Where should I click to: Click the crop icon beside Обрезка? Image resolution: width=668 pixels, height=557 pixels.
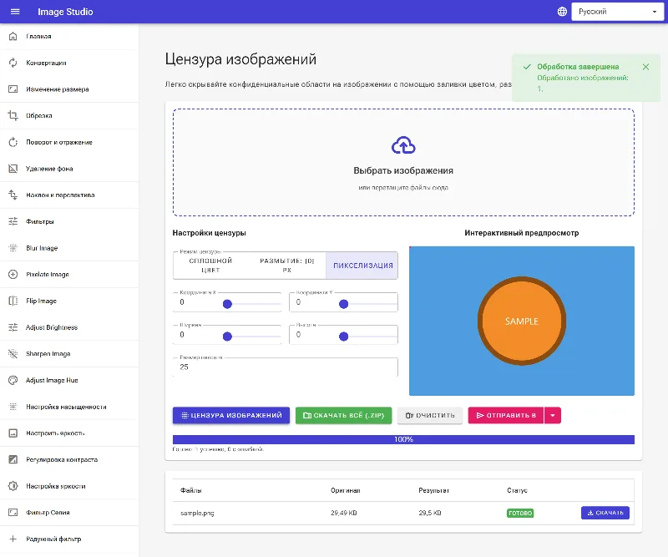point(13,115)
